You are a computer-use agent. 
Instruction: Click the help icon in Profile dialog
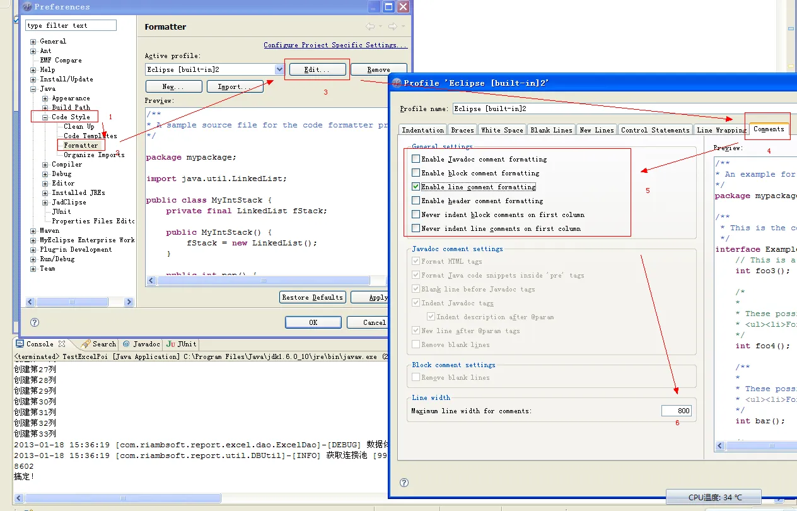404,483
